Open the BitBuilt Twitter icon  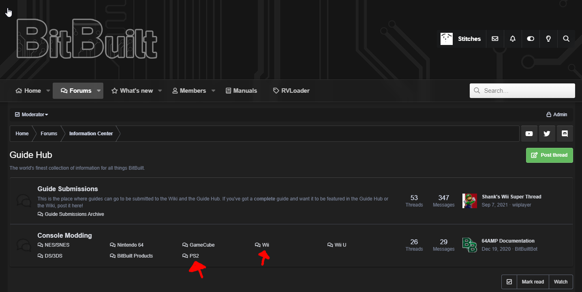coord(547,134)
